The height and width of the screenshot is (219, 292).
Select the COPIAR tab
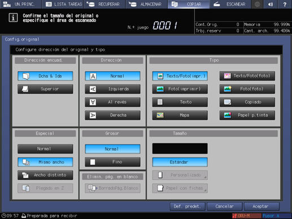click(189, 4)
